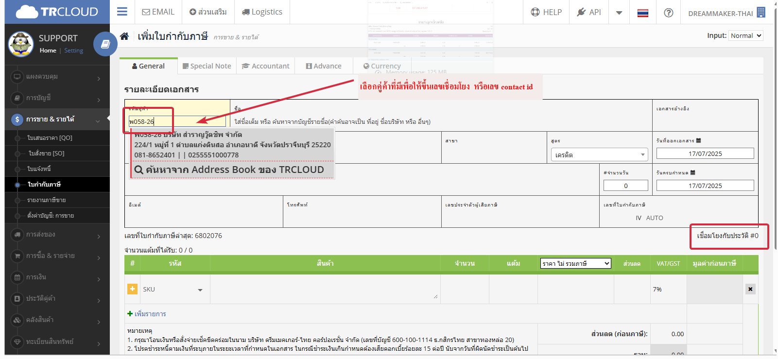Open the price tax type dropdown

coord(575,263)
